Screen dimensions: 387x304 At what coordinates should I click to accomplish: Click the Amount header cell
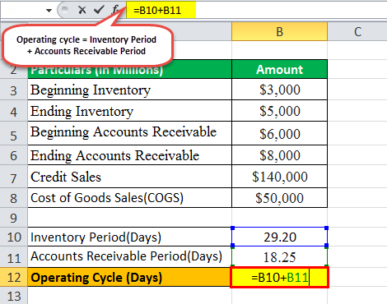[x=279, y=69]
